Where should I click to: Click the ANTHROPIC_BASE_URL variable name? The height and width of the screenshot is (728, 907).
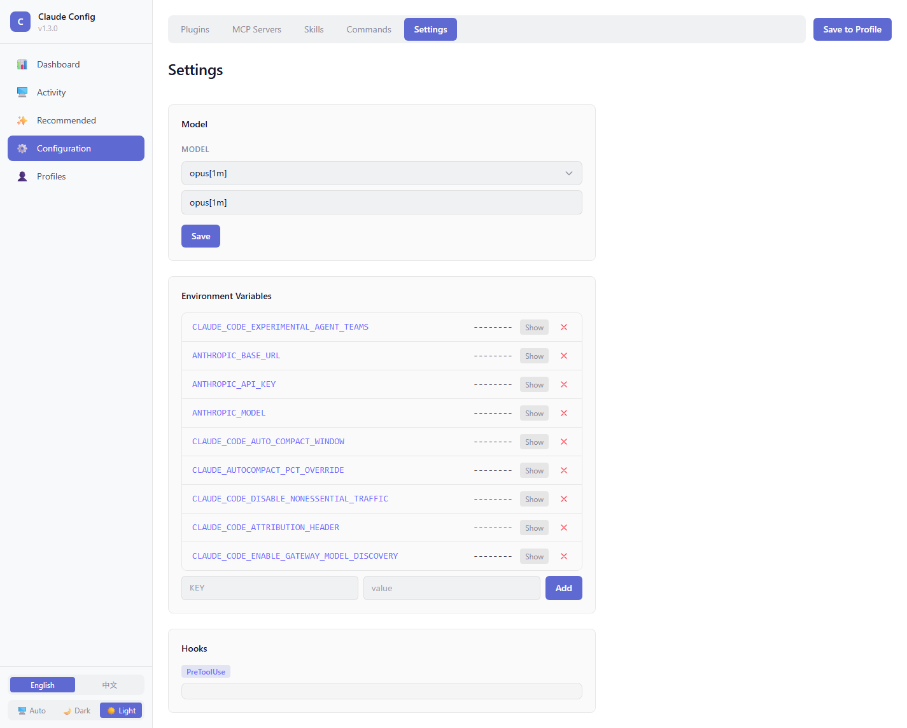pos(236,356)
